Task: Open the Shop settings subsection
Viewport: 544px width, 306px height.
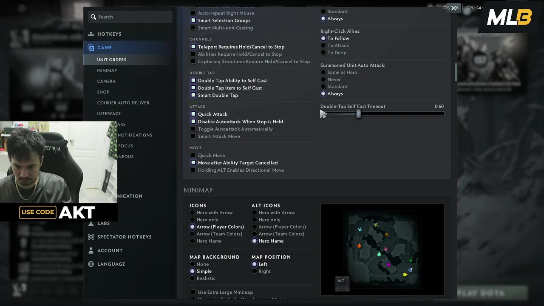Action: [103, 92]
